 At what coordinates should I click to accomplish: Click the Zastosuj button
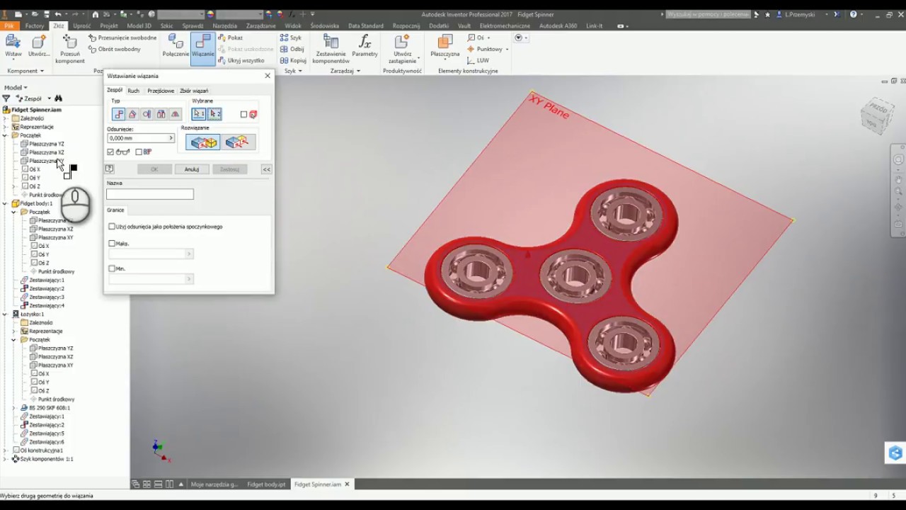(x=229, y=169)
